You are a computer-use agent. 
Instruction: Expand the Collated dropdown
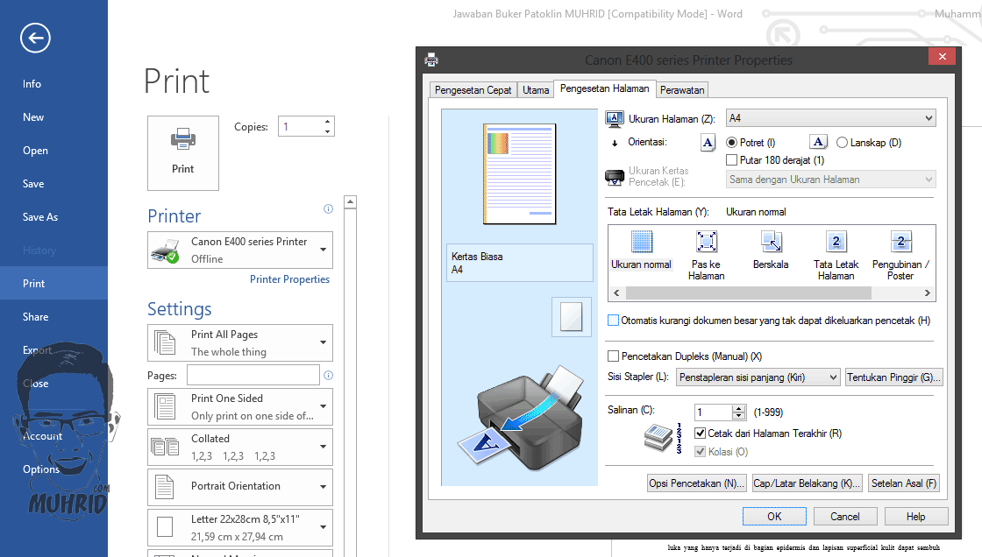click(240, 447)
